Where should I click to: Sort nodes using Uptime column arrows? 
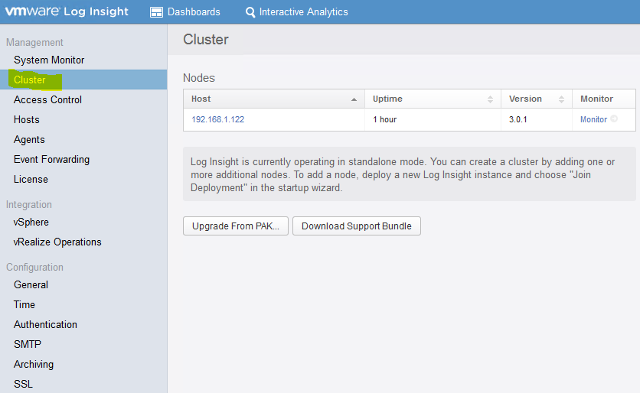click(x=490, y=99)
